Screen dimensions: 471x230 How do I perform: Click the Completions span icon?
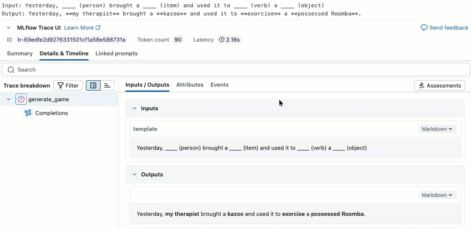(28, 113)
